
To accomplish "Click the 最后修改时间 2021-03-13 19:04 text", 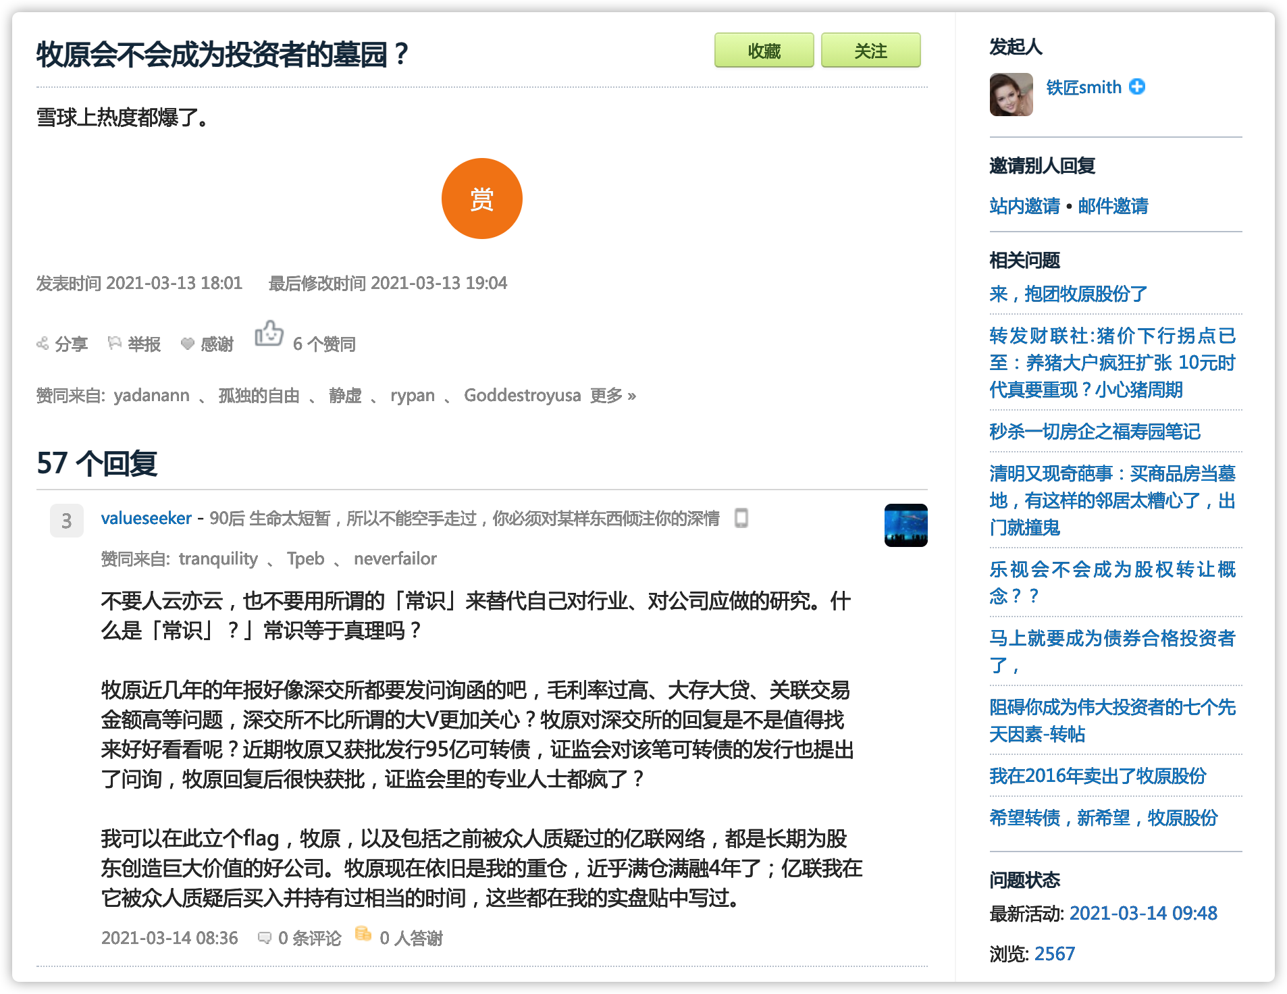I will coord(388,283).
